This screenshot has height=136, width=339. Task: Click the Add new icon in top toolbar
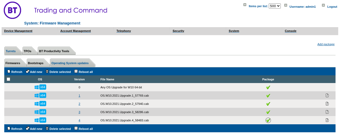pyautogui.click(x=28, y=72)
